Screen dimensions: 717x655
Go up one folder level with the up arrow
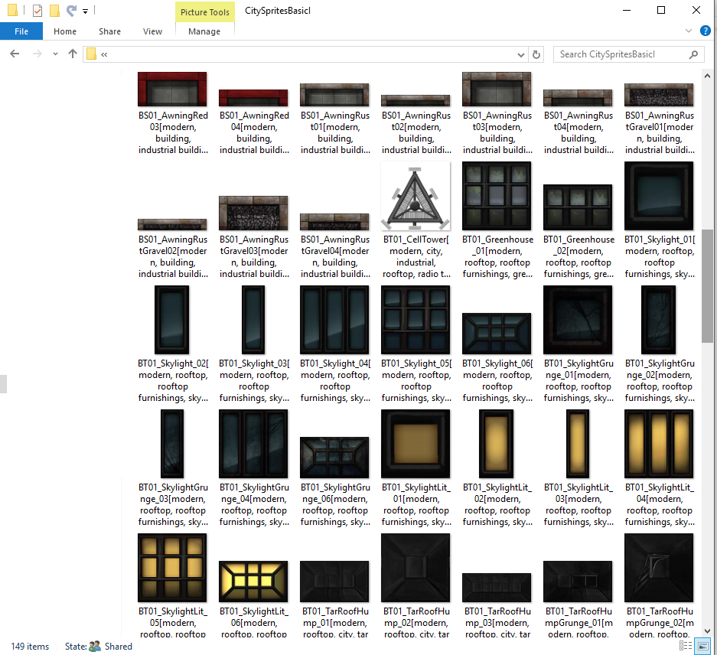tap(73, 54)
